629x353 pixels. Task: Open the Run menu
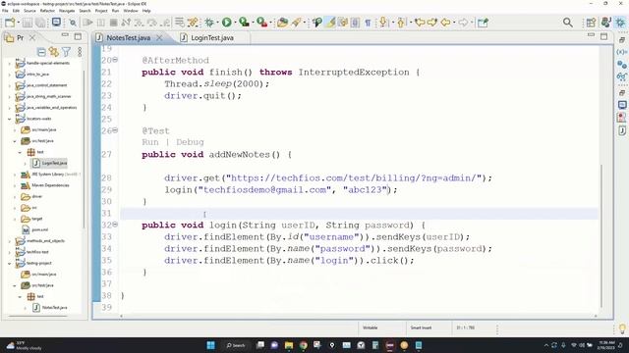(x=115, y=11)
